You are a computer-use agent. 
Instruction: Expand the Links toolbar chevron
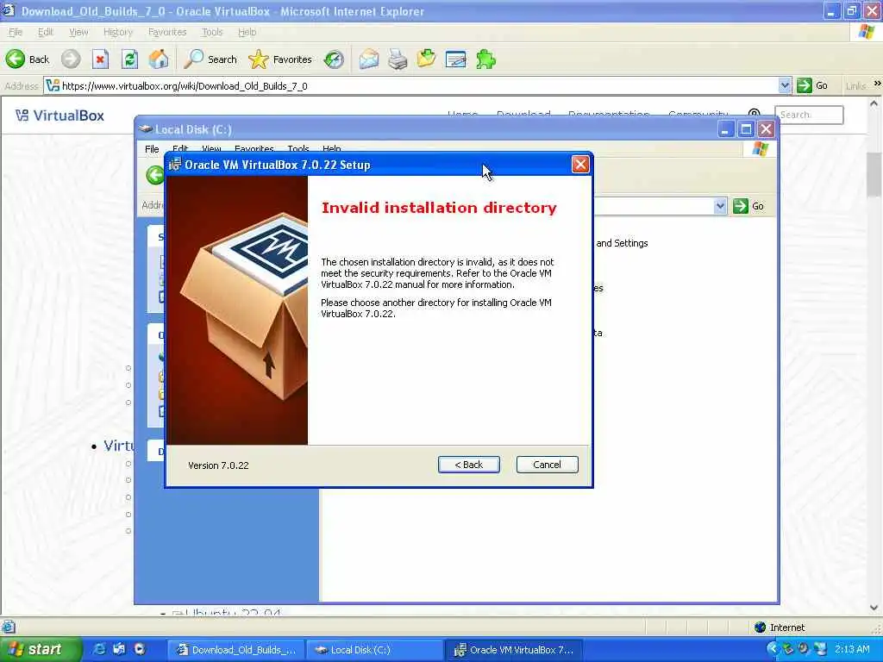(877, 84)
